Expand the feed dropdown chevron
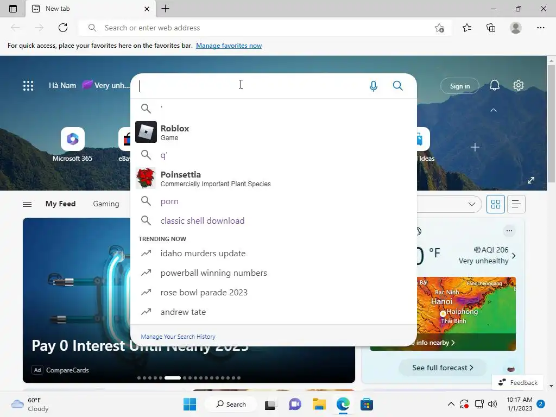Image resolution: width=556 pixels, height=417 pixels. pos(471,204)
